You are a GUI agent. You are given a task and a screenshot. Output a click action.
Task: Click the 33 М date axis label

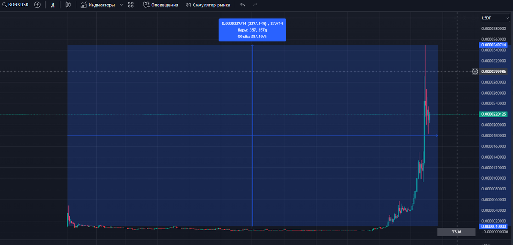457,232
